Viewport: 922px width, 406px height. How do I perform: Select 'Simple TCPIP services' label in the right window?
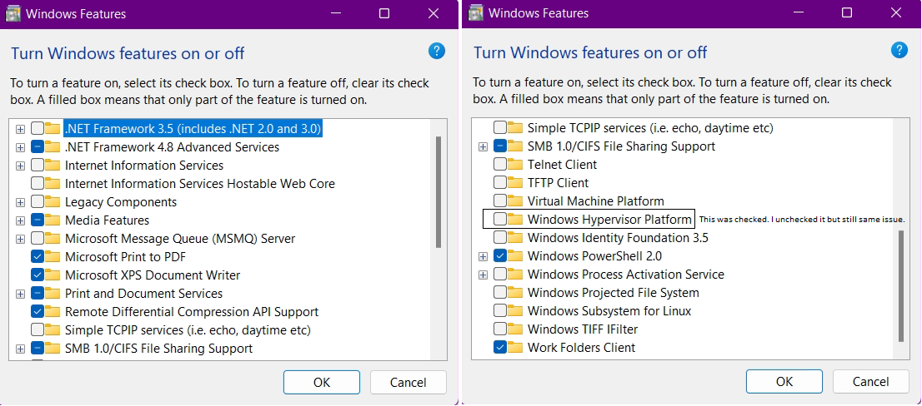650,128
